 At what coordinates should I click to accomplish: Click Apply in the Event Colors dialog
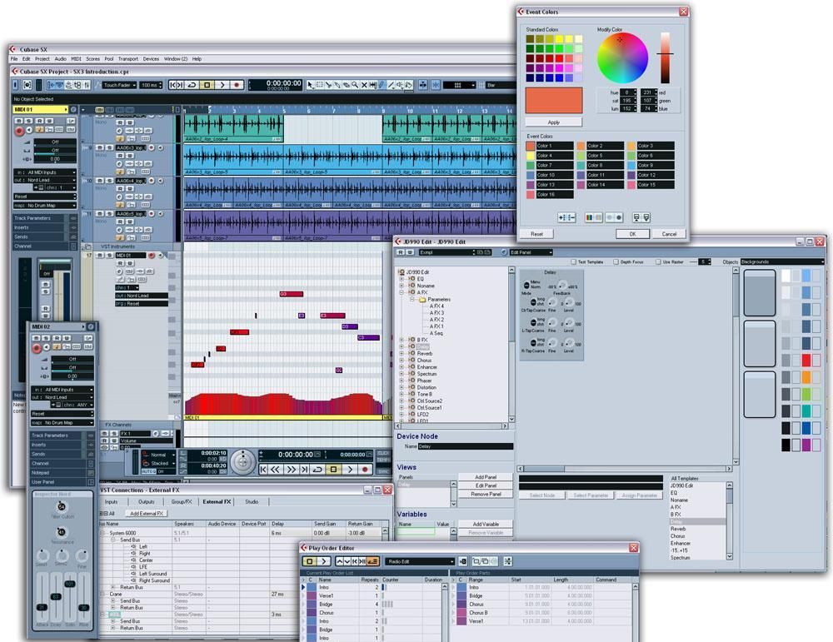click(x=554, y=122)
